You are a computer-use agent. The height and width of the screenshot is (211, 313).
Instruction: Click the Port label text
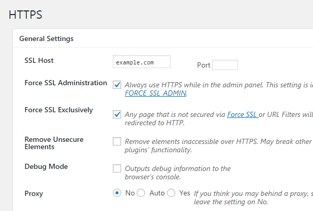(204, 65)
